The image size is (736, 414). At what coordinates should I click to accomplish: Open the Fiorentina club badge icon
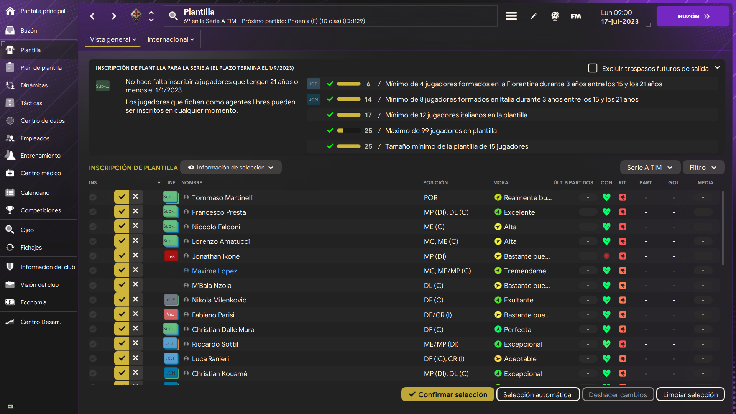click(136, 16)
